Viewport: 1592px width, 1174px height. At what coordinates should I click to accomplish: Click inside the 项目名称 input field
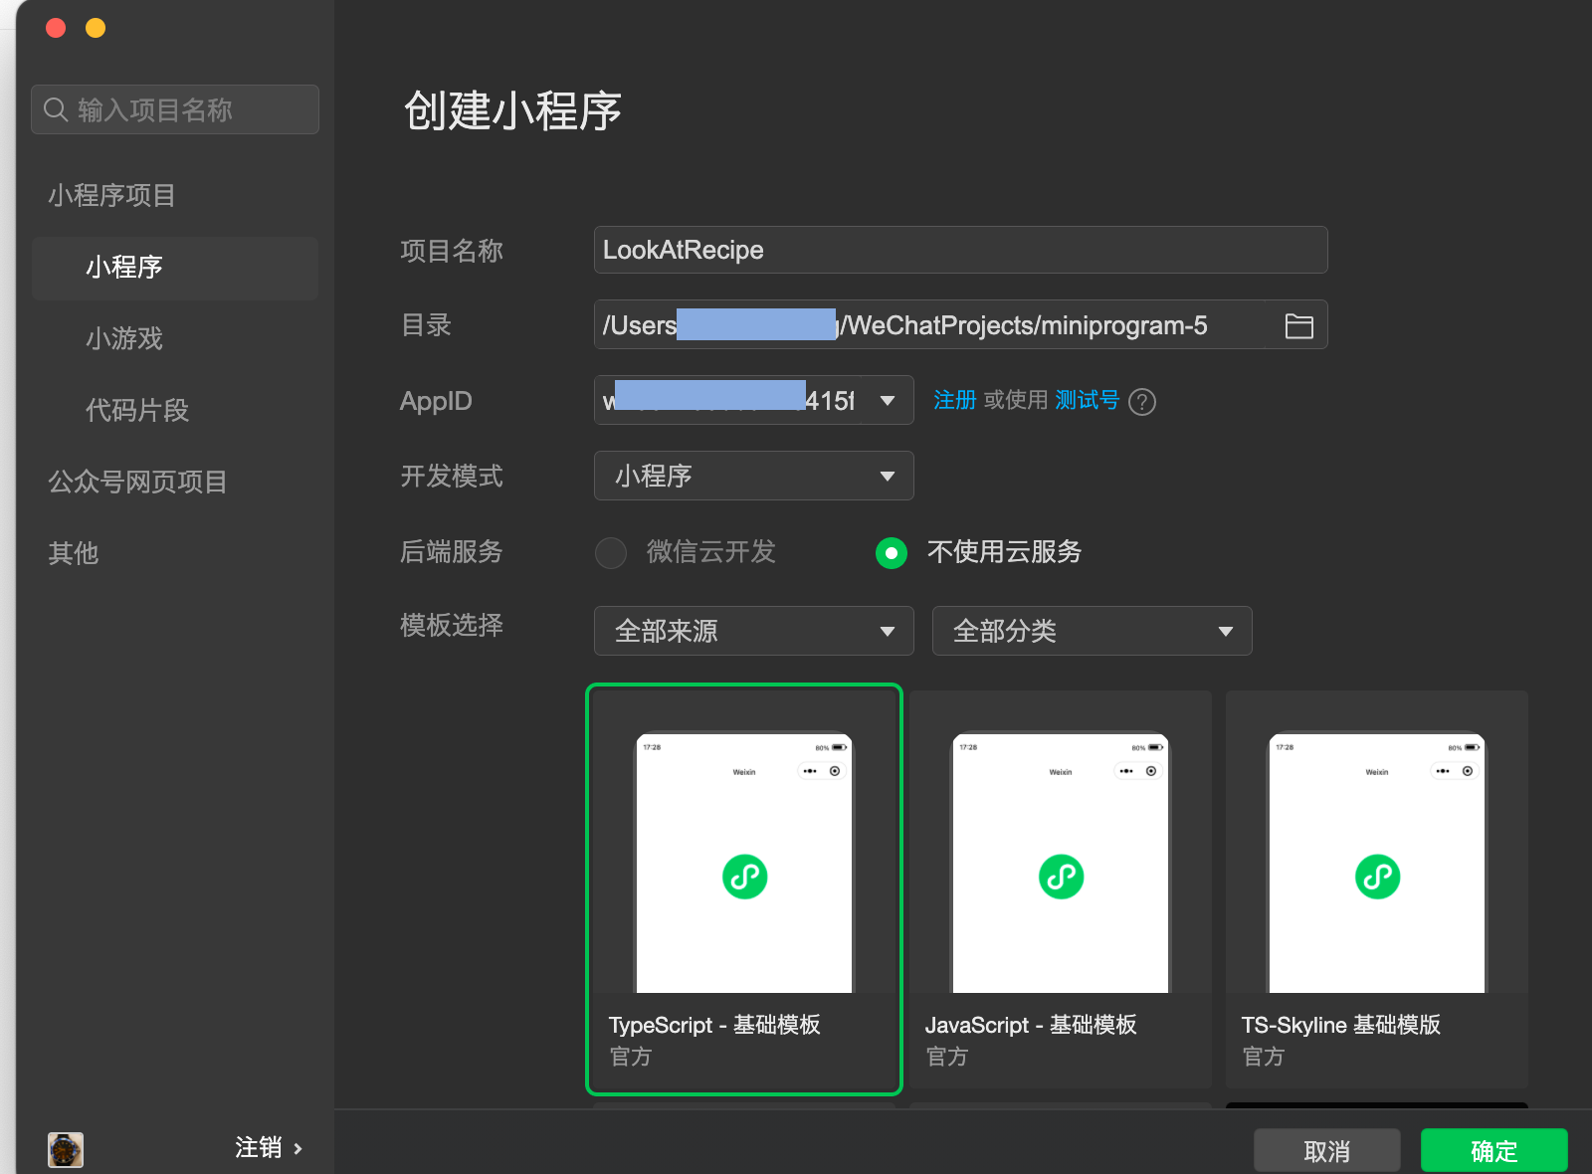pos(959,250)
